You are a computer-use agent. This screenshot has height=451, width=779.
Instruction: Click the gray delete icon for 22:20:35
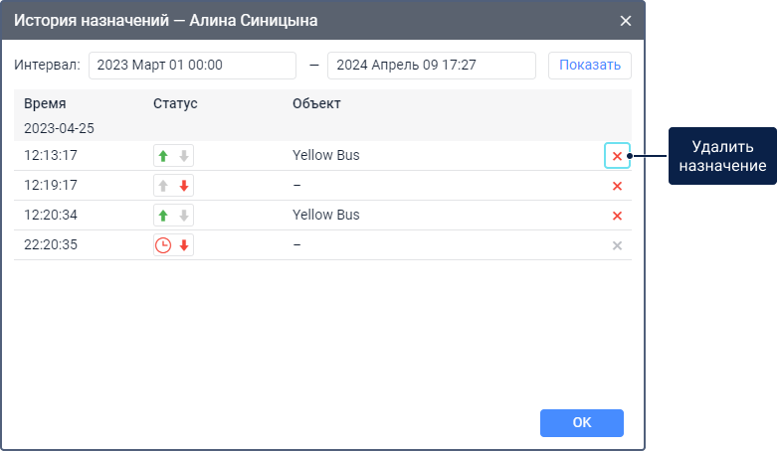point(617,245)
